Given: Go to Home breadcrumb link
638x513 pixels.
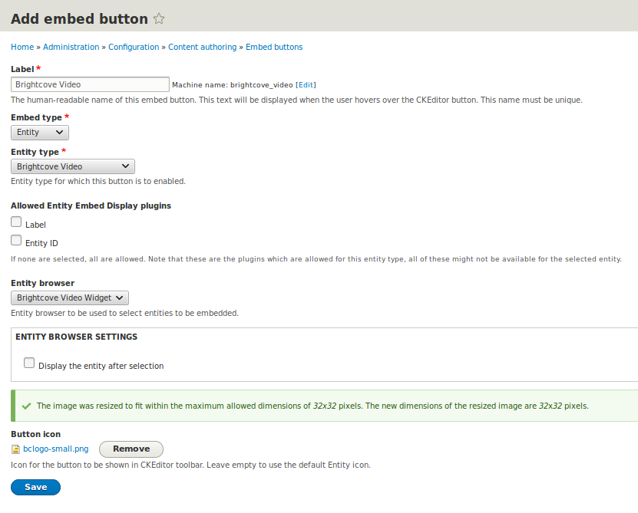Looking at the screenshot, I should 22,47.
